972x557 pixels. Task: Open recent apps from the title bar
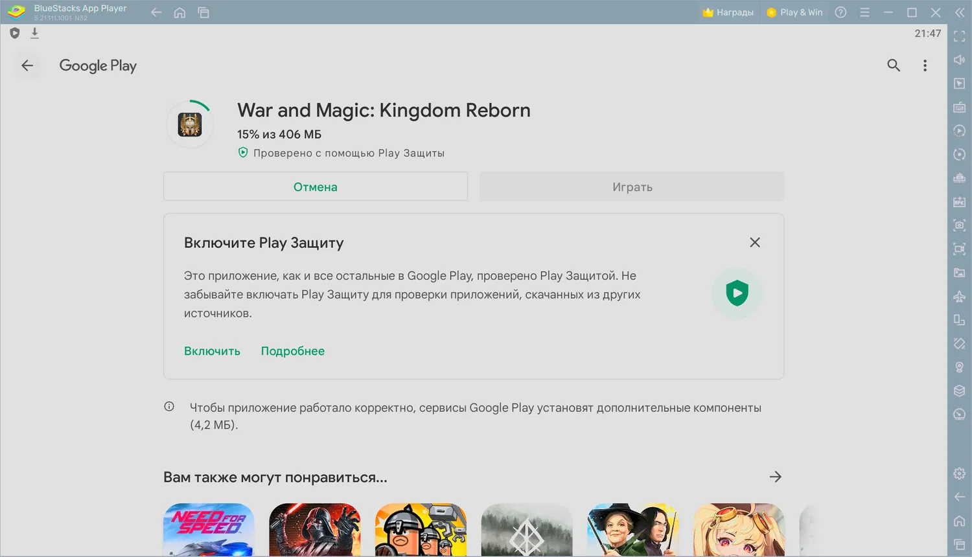203,12
